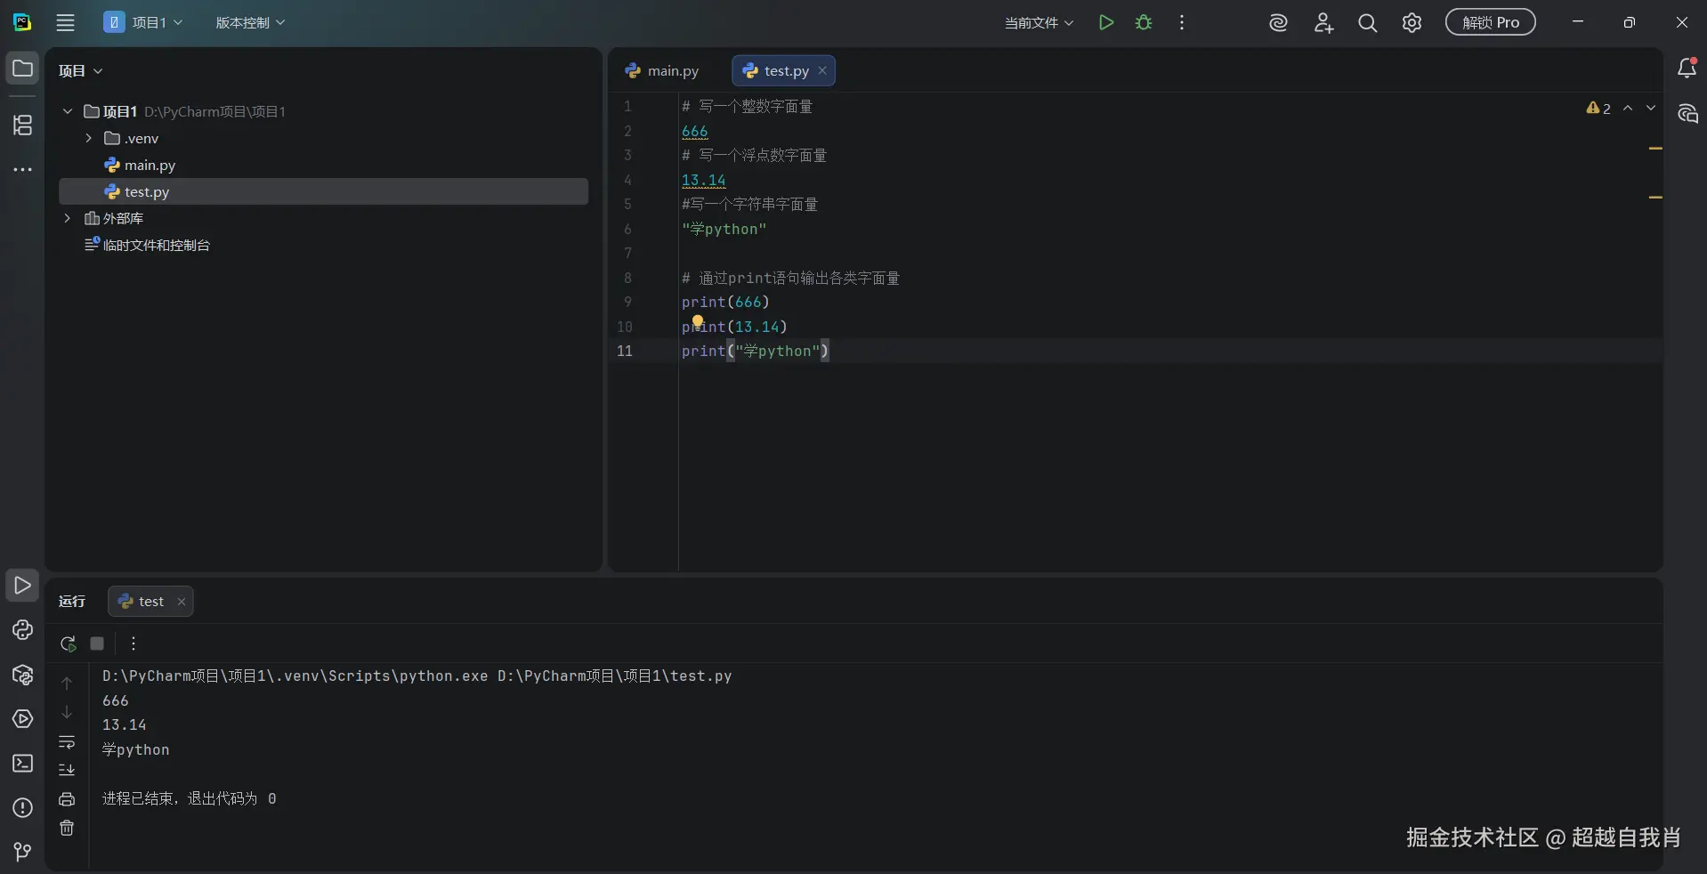Close the test.py editor tab
The width and height of the screenshot is (1707, 874).
(822, 71)
